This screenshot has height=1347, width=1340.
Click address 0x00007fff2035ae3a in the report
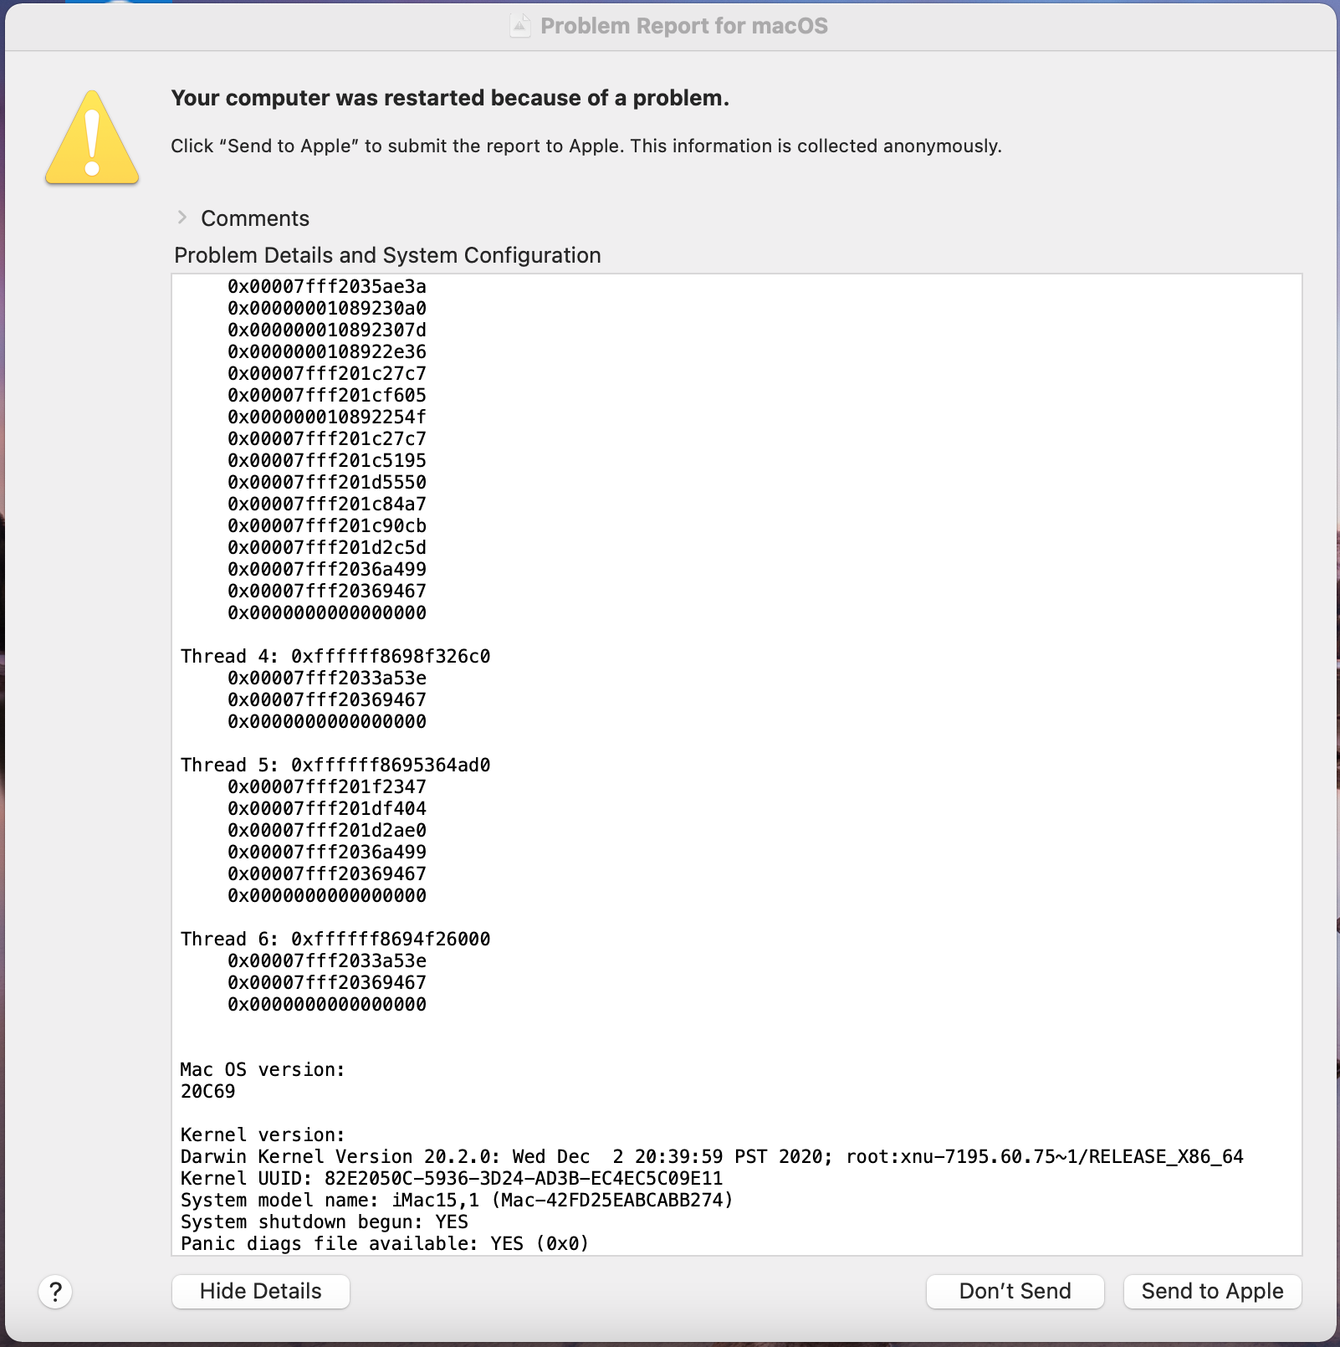[327, 286]
